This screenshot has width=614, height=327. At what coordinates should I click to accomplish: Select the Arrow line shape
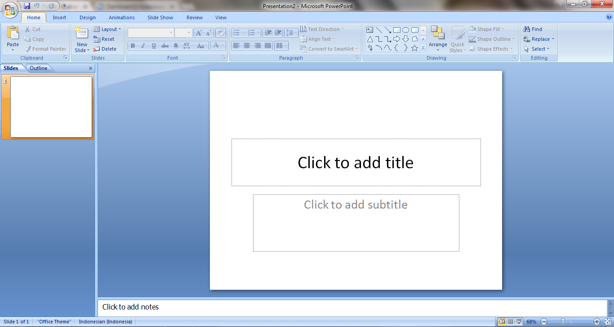pos(388,30)
